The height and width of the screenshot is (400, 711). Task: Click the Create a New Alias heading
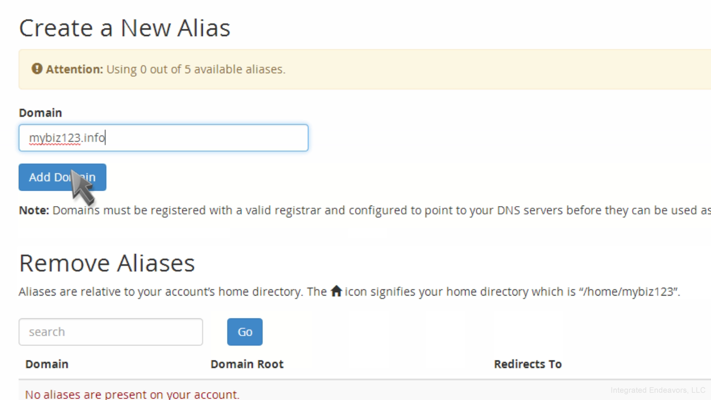pos(124,28)
